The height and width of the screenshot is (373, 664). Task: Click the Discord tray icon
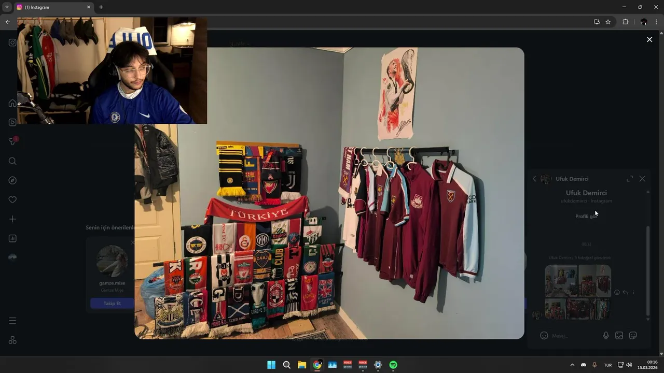pyautogui.click(x=584, y=365)
